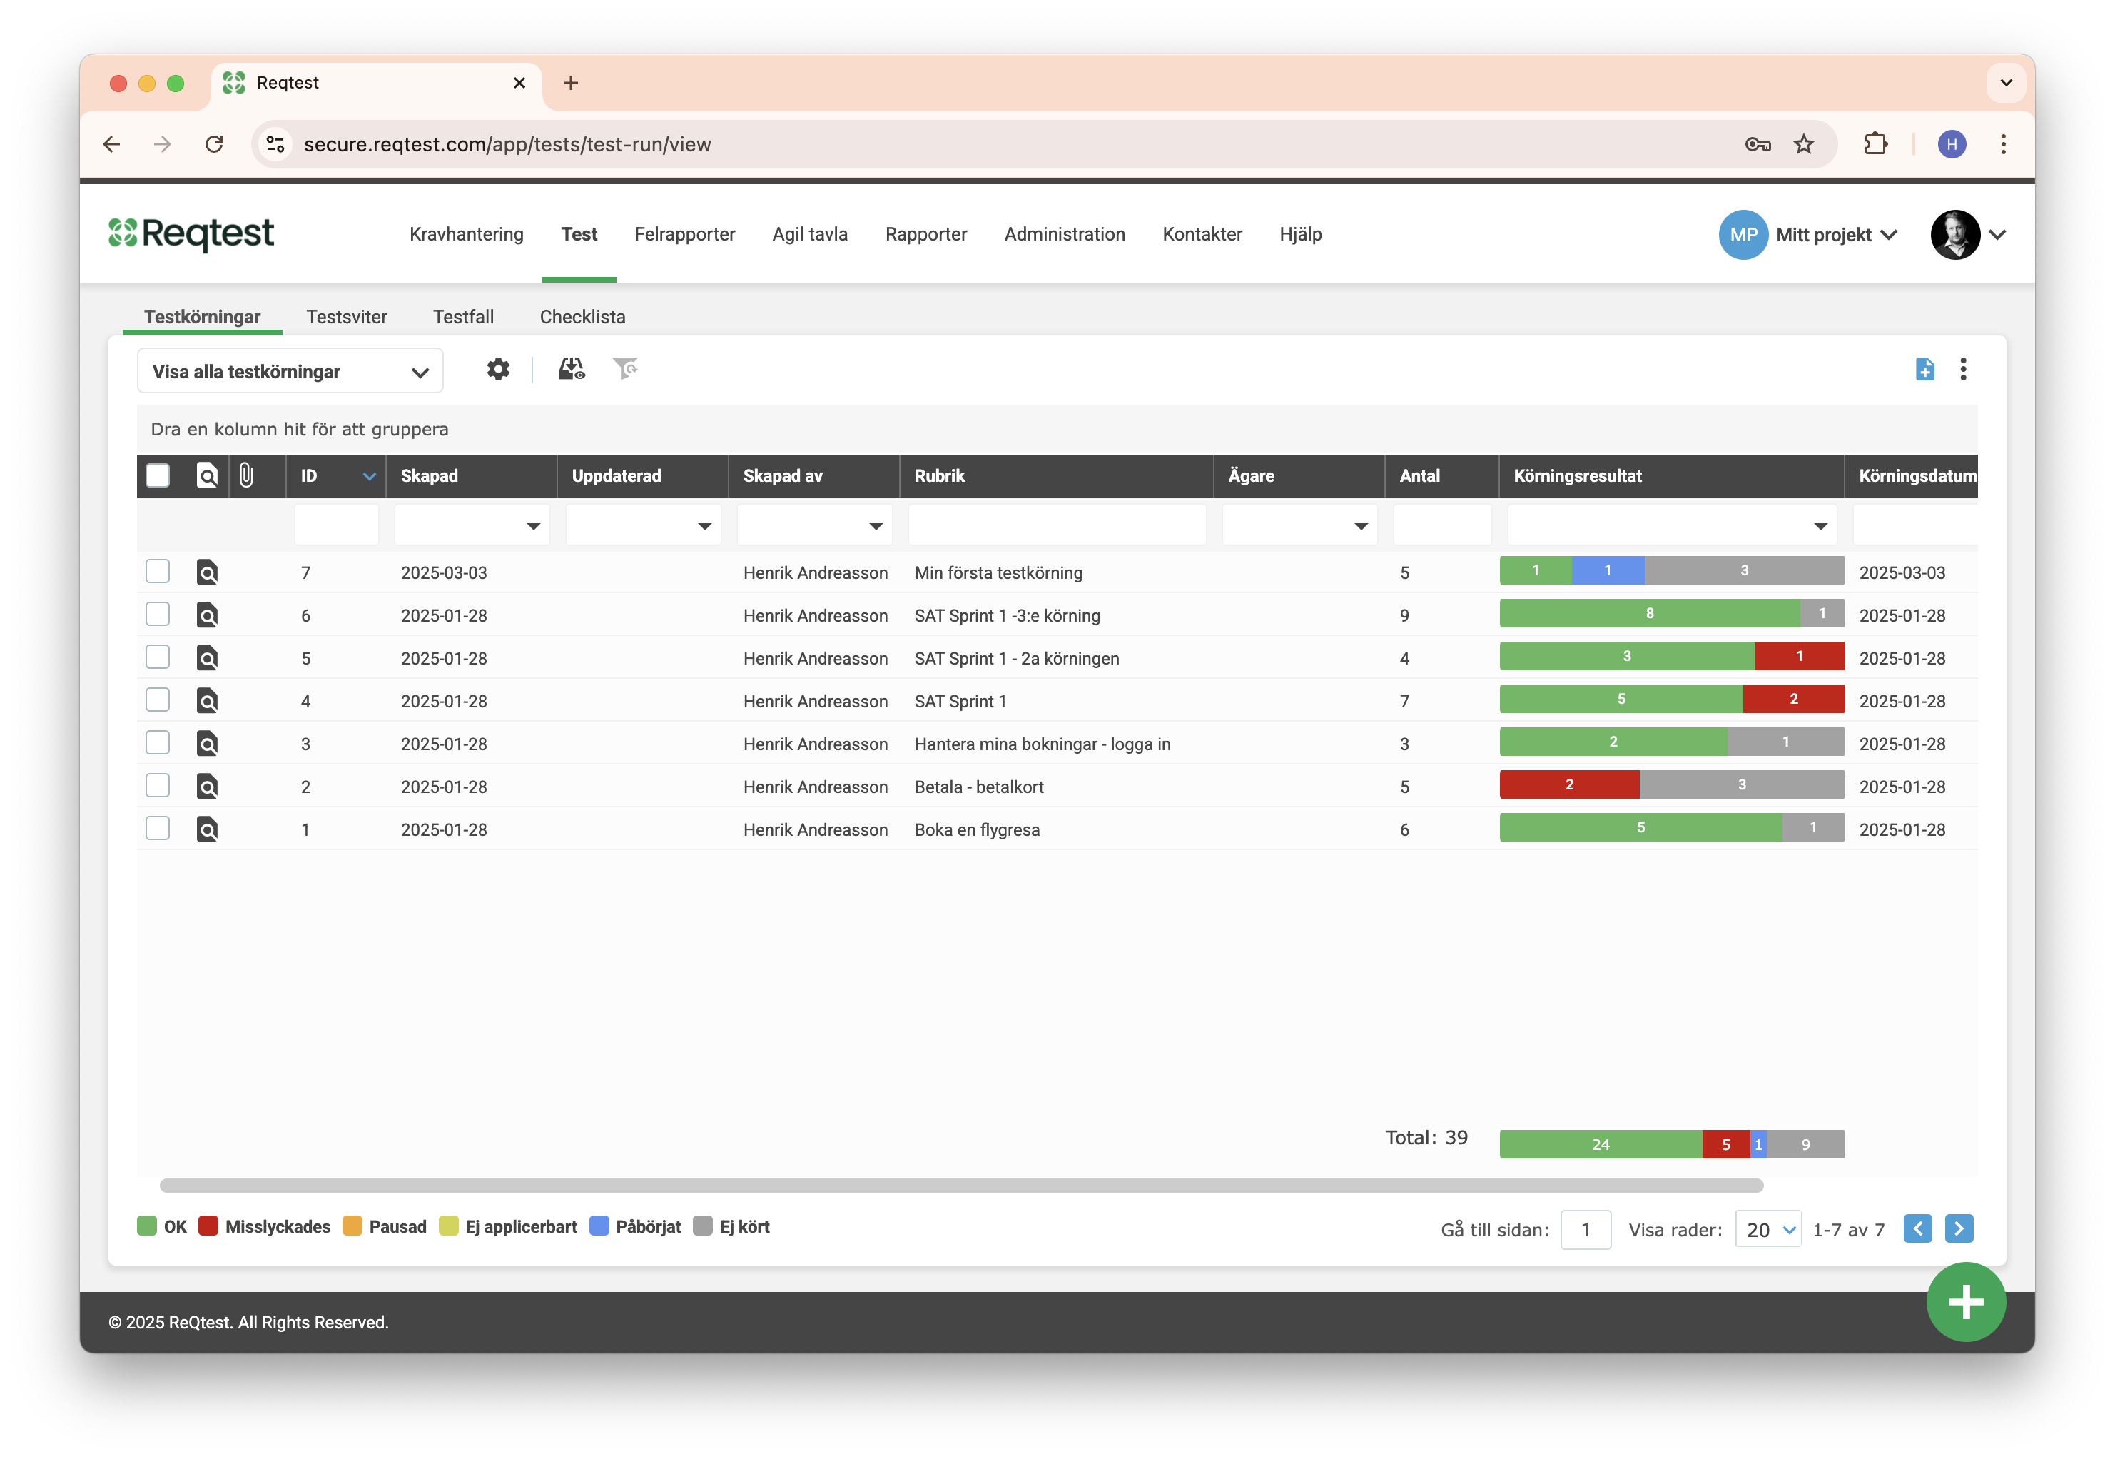Select all rows with header checkbox
This screenshot has width=2115, height=1459.
click(x=158, y=476)
